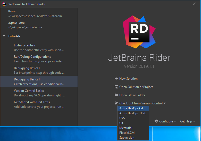Click the Configure label
Image resolution: width=201 pixels, height=141 pixels.
point(166,121)
